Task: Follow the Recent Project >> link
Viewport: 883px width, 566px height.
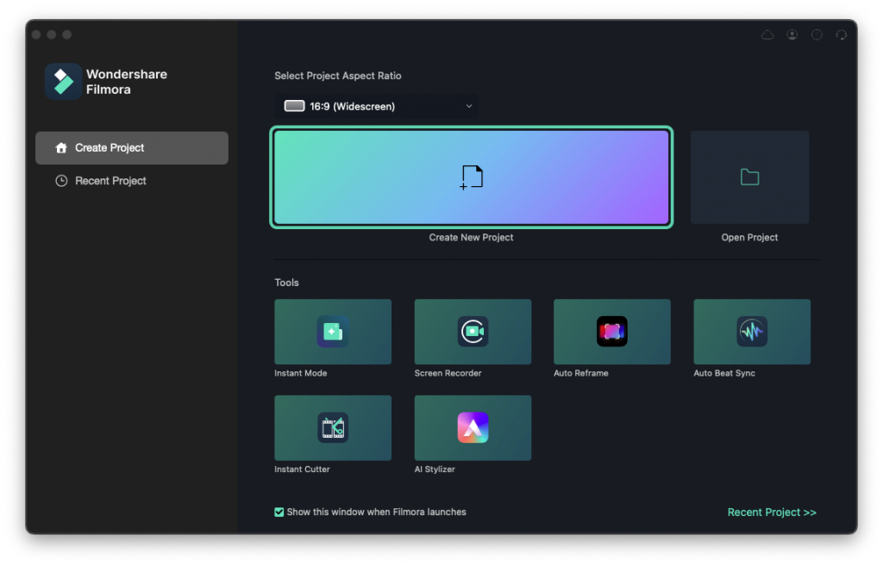Action: coord(772,512)
